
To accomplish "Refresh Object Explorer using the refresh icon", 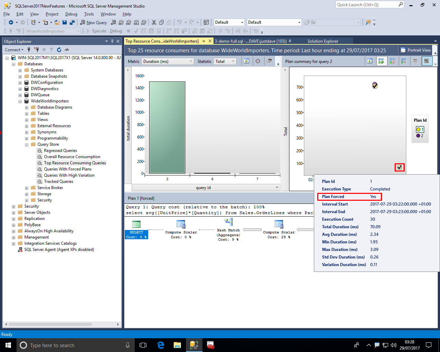I will coord(59,49).
